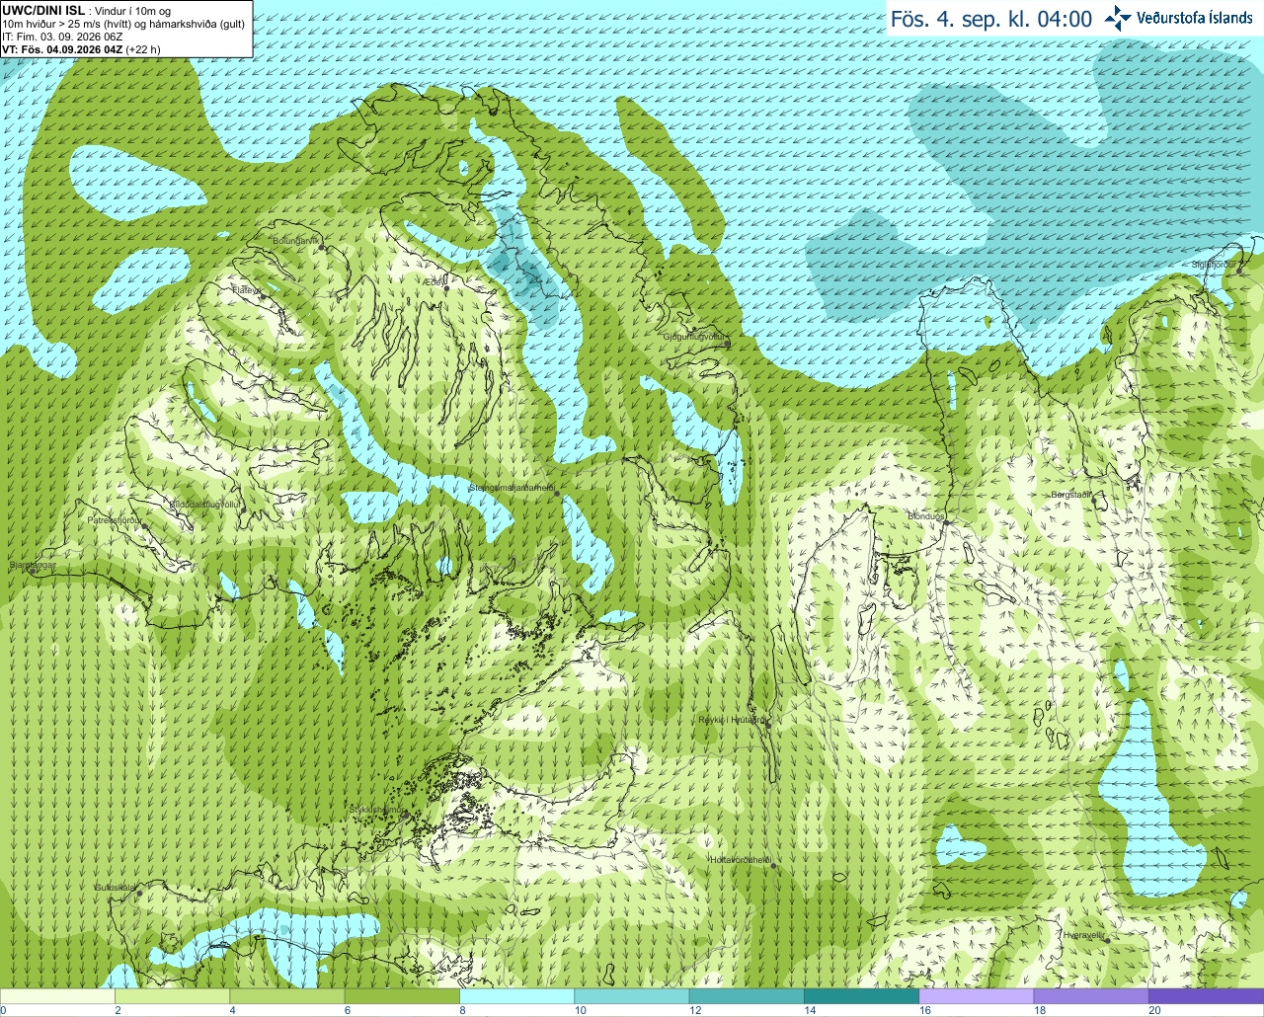
Task: Click the Æðey weather station marker
Action: pos(446,288)
